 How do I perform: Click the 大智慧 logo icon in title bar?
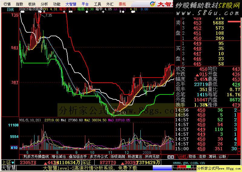tap(153, 4)
